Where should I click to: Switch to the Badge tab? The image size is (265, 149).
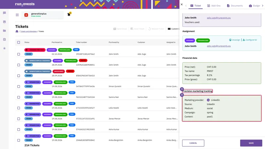pyautogui.click(x=254, y=6)
